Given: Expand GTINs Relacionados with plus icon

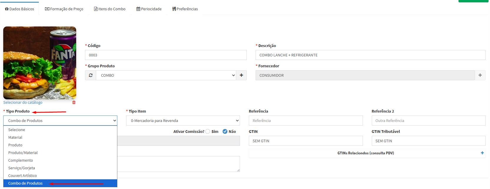Looking at the screenshot, I should point(482,153).
